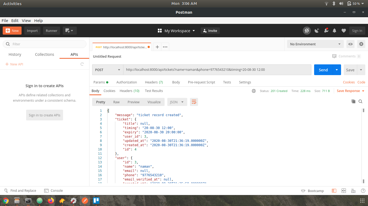Open the Pre-request Script tab

202,82
